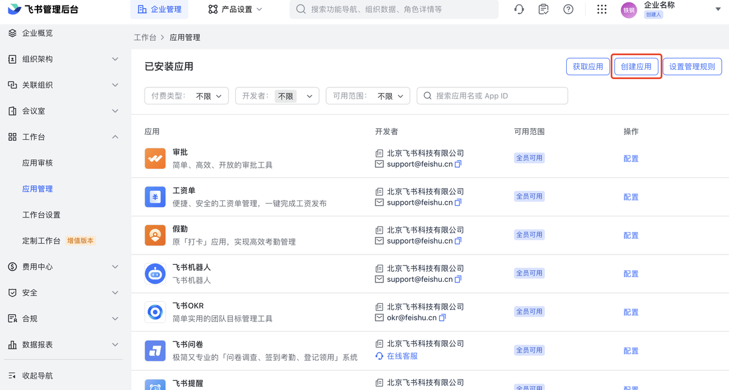Click the 企业概览 sidebar icon

(x=12, y=33)
